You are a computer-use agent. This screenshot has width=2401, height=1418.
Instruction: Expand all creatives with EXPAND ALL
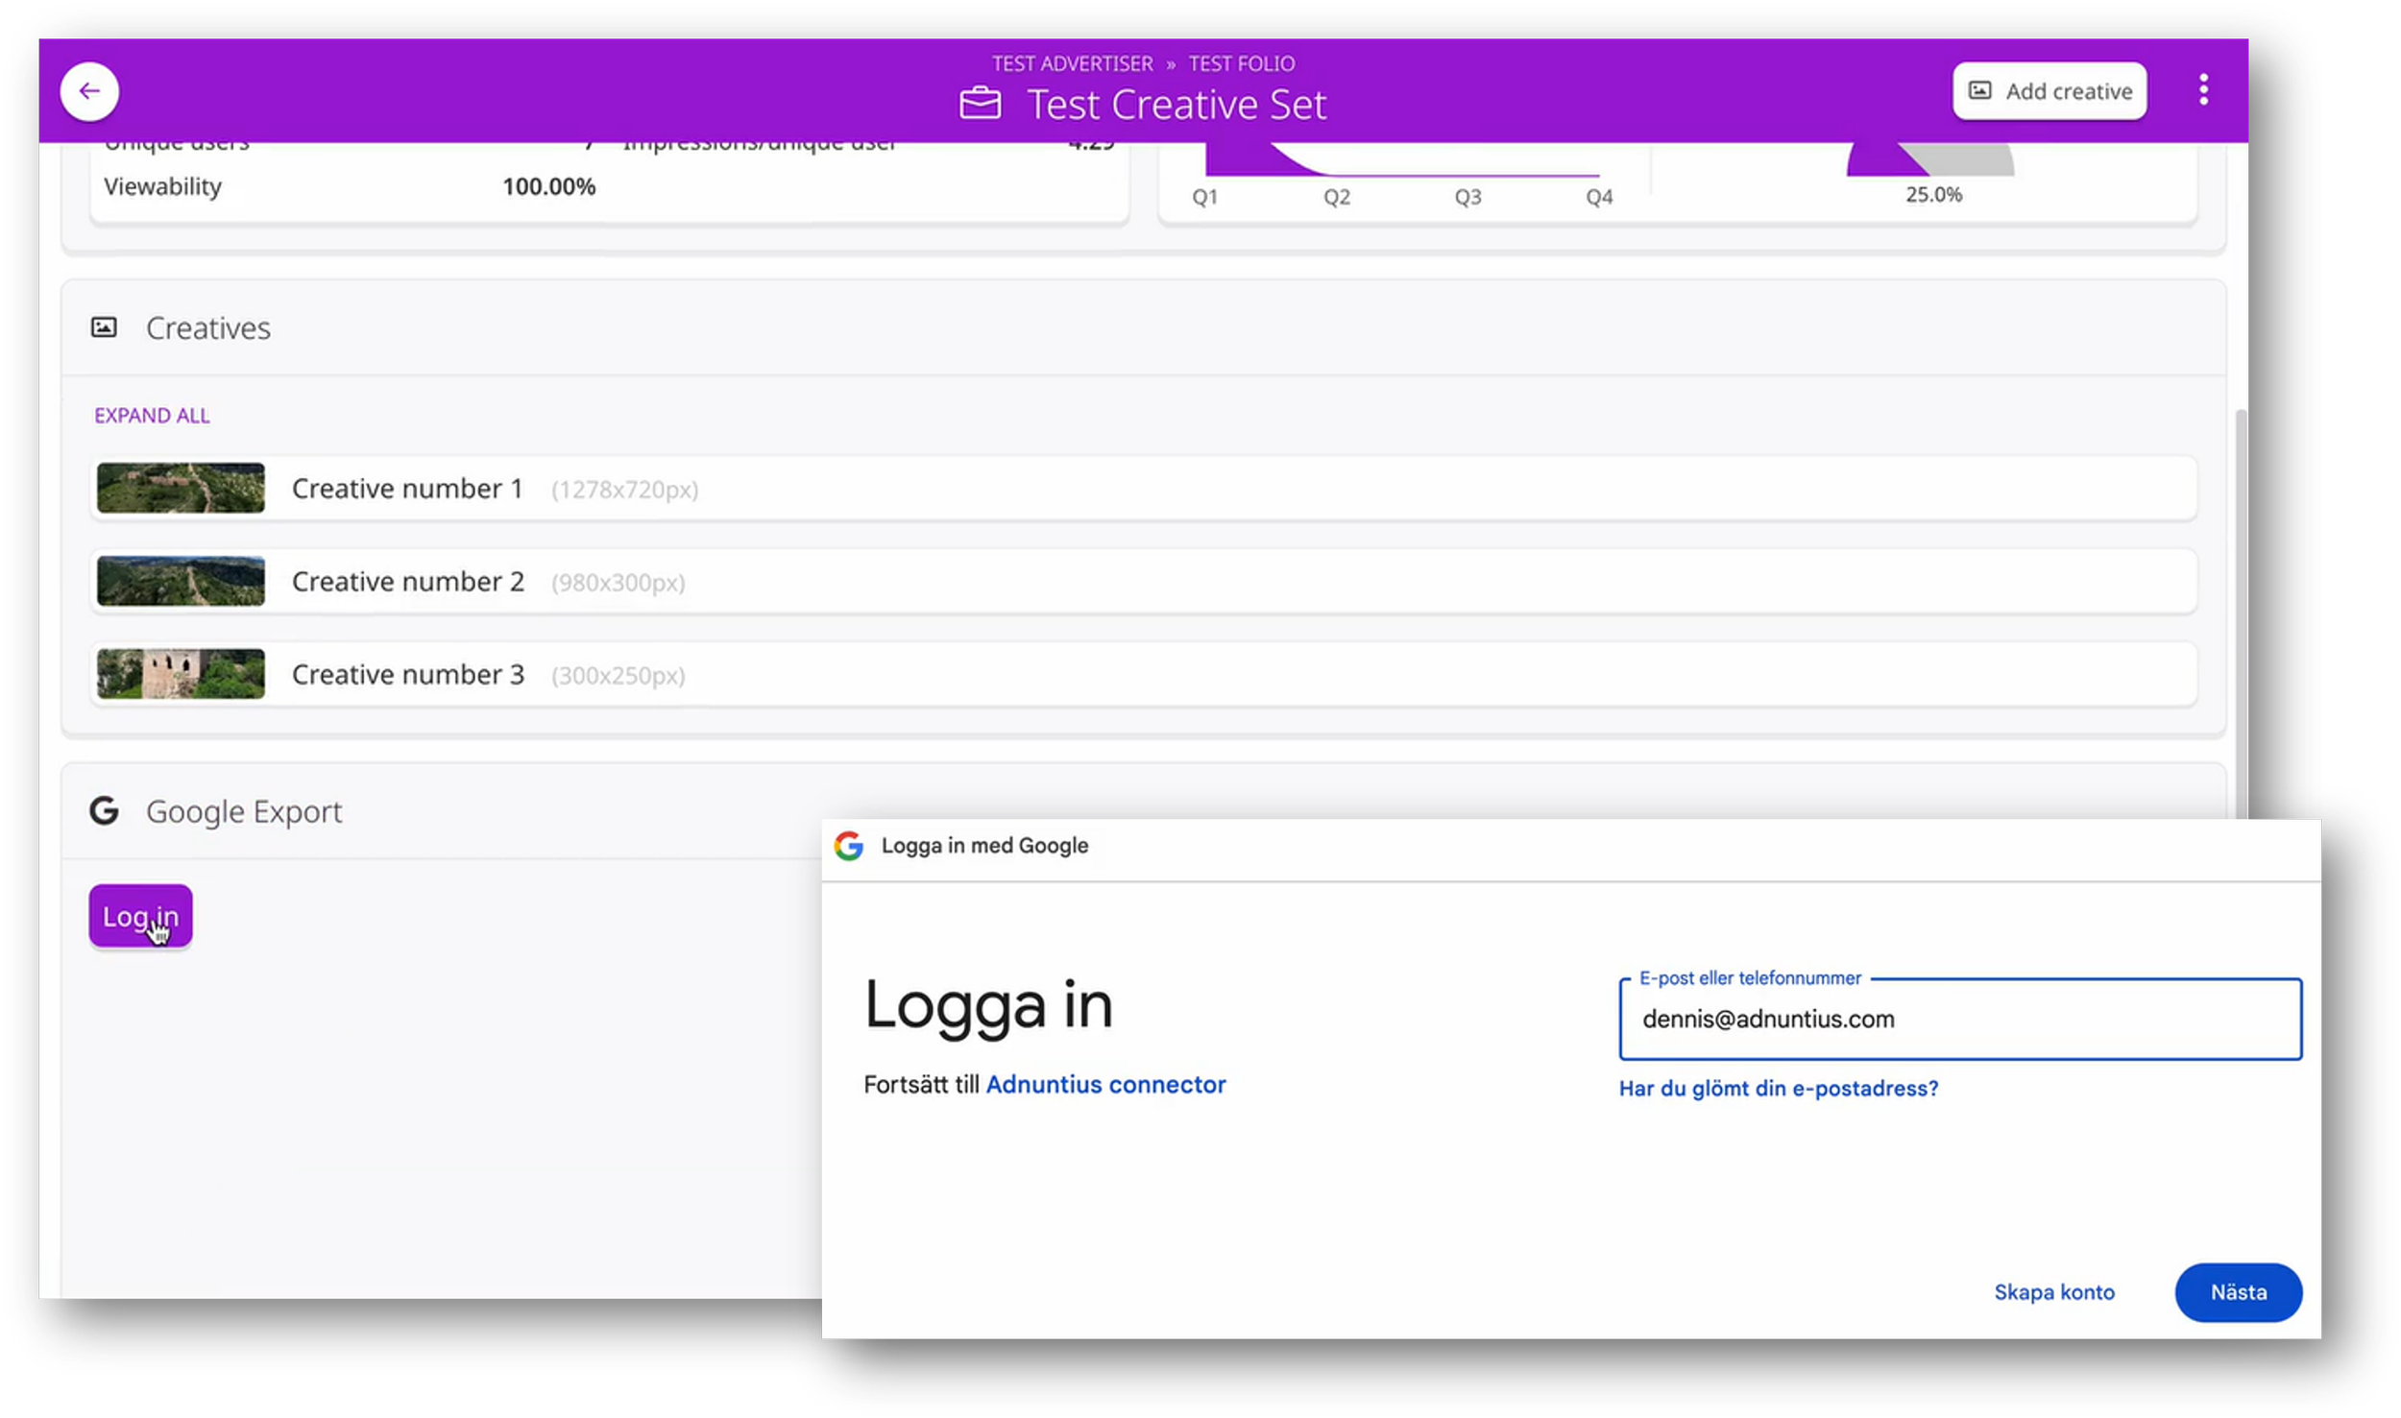[x=152, y=416]
